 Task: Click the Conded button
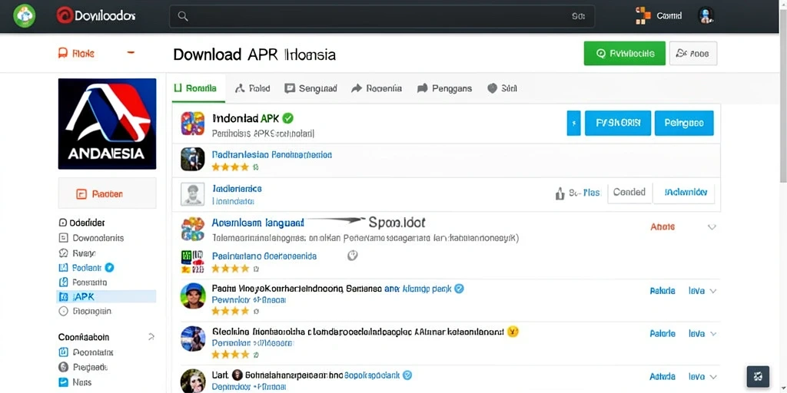click(x=629, y=193)
